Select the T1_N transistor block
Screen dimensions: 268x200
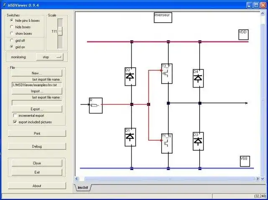(167, 144)
